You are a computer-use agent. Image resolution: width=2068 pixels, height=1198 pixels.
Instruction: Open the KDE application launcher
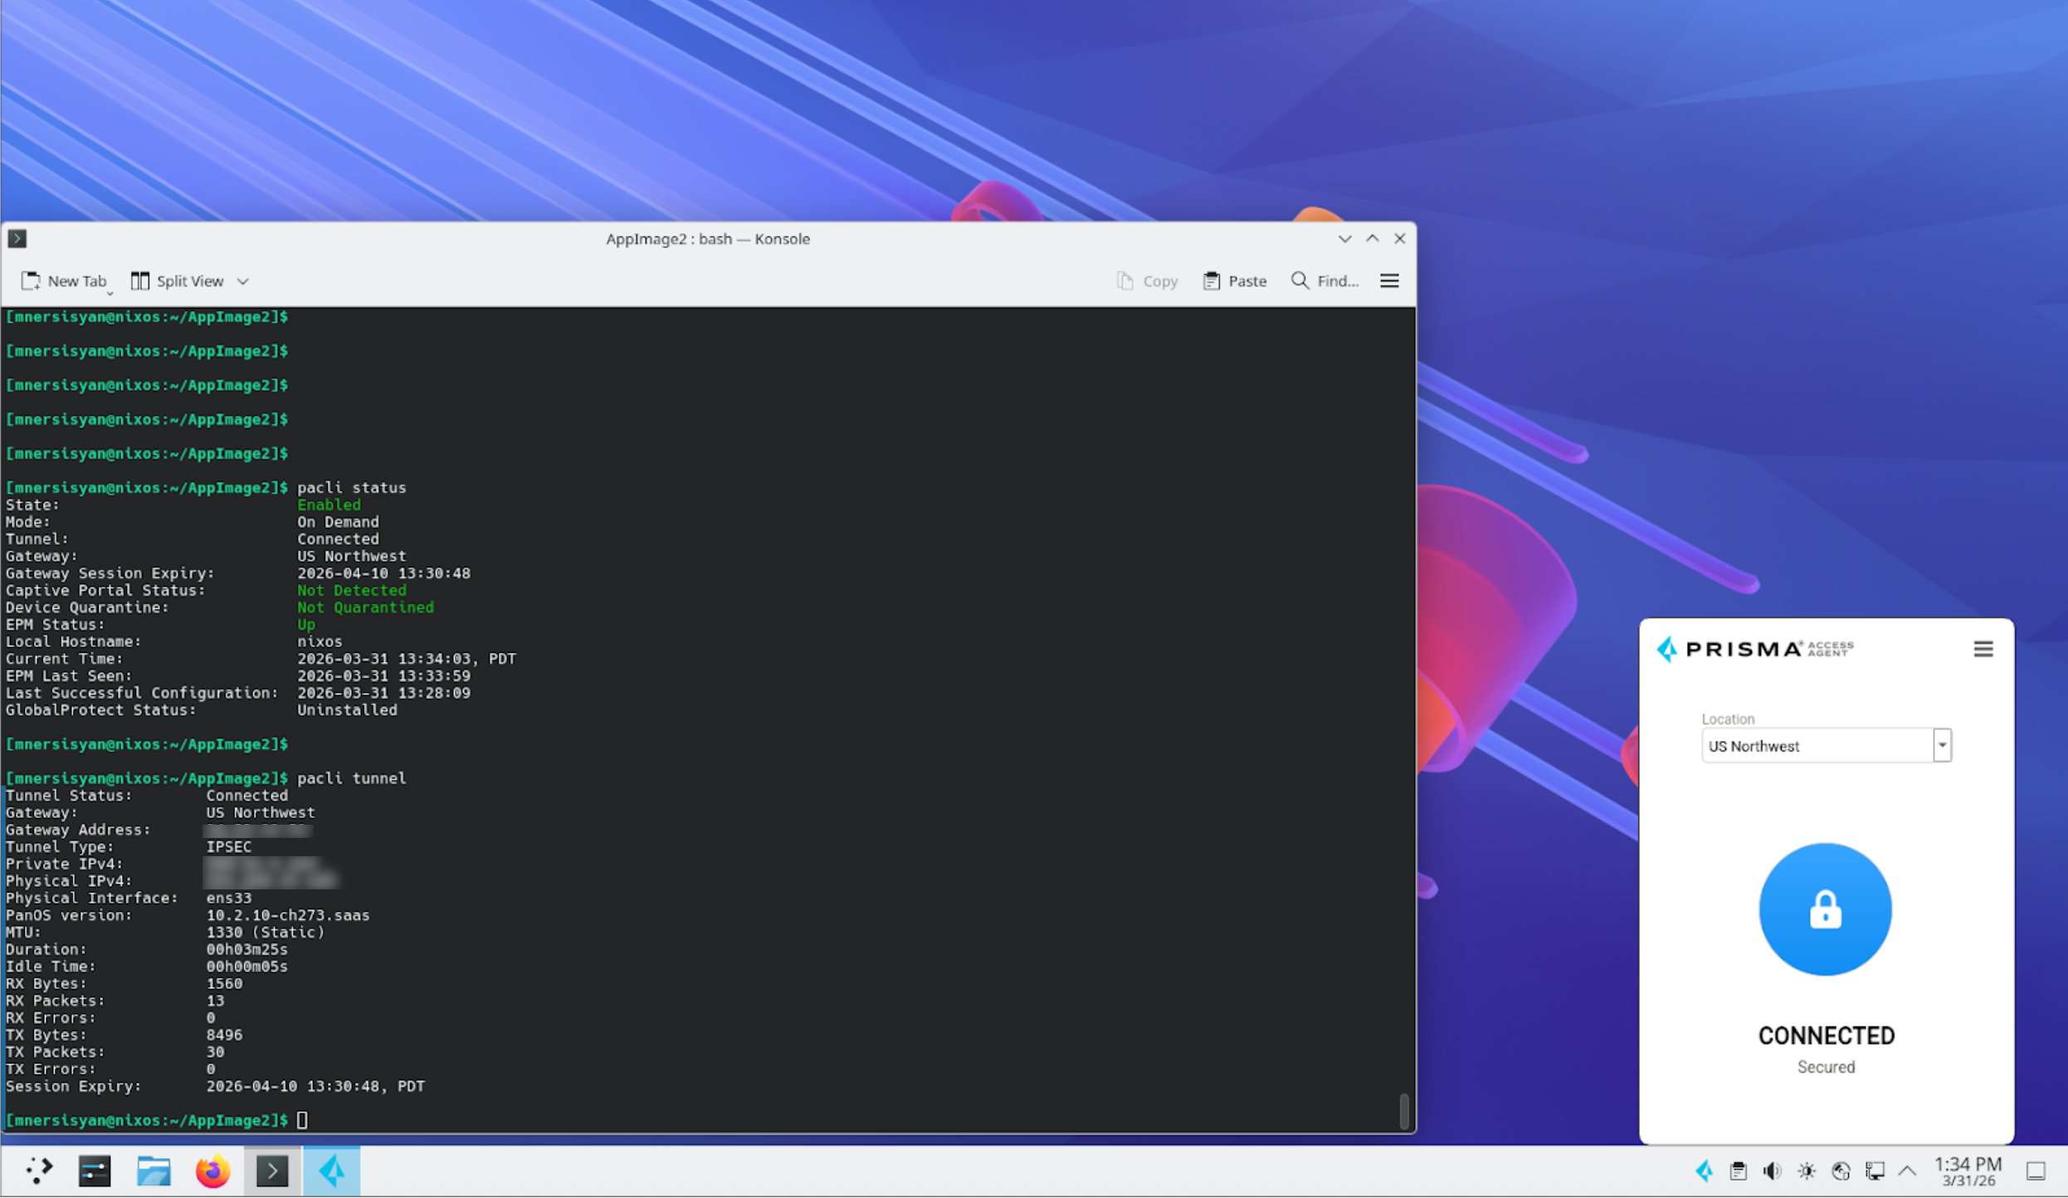point(38,1171)
